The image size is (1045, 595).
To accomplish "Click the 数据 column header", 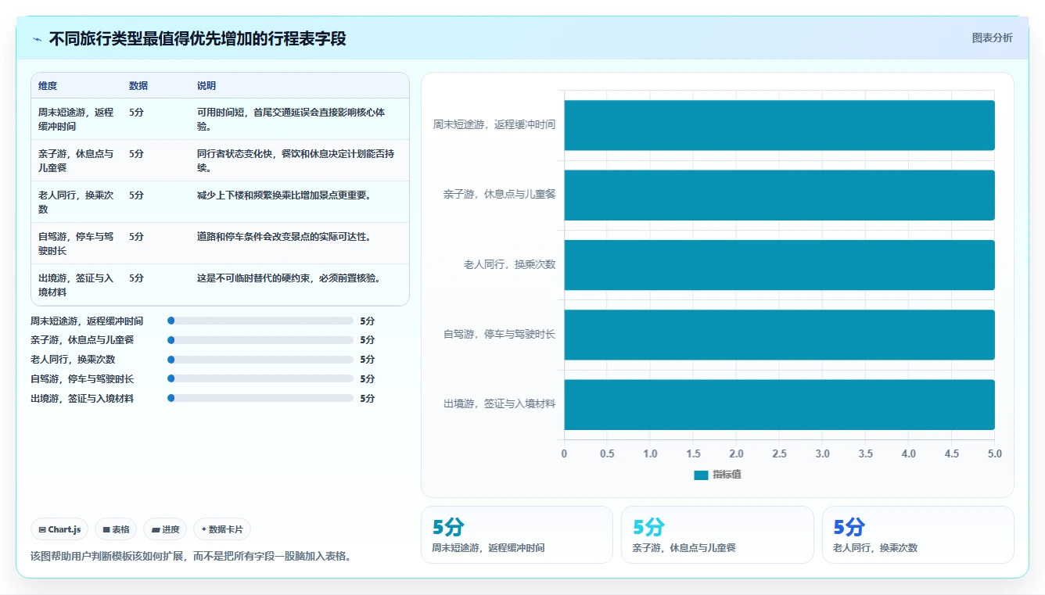I will coord(138,86).
